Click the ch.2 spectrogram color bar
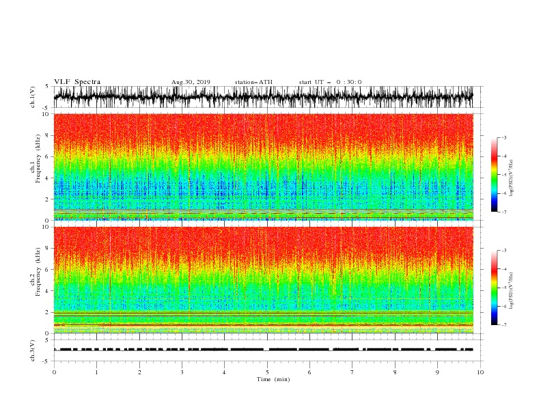541x418 pixels. click(x=494, y=288)
